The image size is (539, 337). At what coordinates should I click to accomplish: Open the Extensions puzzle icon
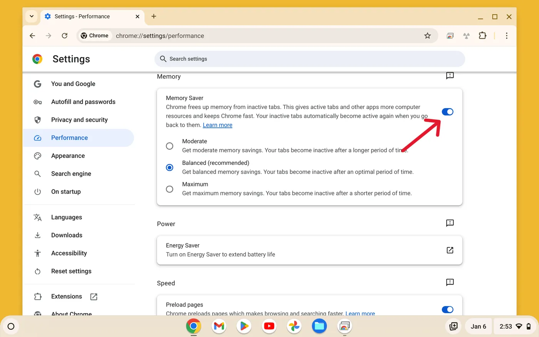(482, 36)
